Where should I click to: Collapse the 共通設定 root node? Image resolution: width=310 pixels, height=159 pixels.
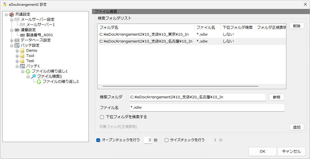point(6,14)
